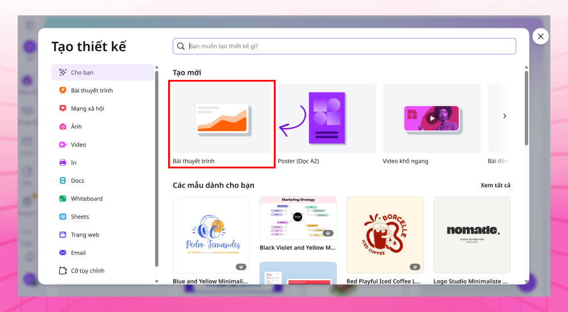Create a Poster (Dọc A2) design
The height and width of the screenshot is (312, 568).
(x=327, y=119)
